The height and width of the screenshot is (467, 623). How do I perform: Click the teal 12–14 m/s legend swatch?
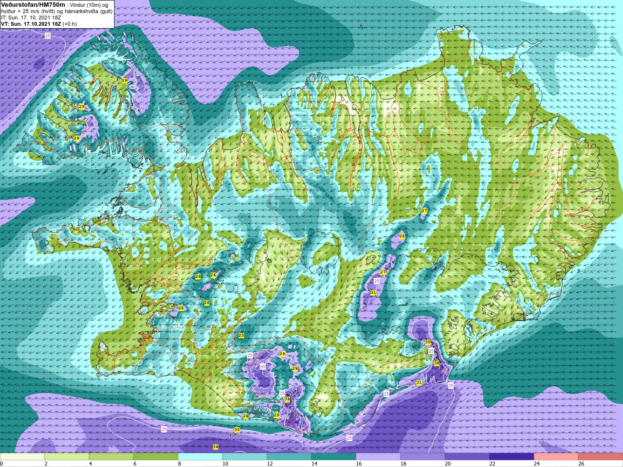pyautogui.click(x=289, y=457)
